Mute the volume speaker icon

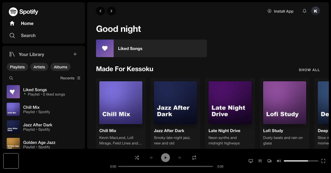point(279,161)
